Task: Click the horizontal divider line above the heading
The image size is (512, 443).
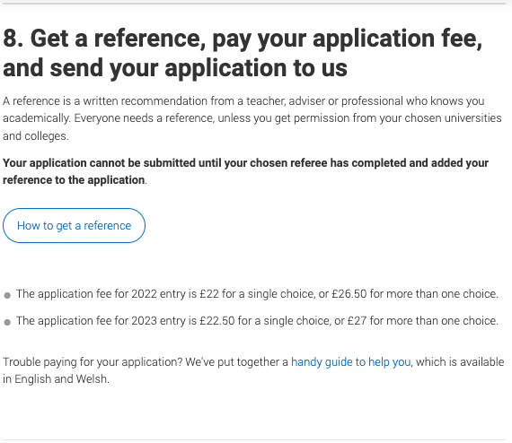Action: click(256, 4)
